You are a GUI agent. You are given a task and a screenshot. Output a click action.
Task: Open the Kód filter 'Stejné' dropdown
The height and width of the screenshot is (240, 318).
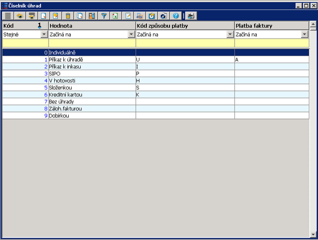tap(44, 34)
